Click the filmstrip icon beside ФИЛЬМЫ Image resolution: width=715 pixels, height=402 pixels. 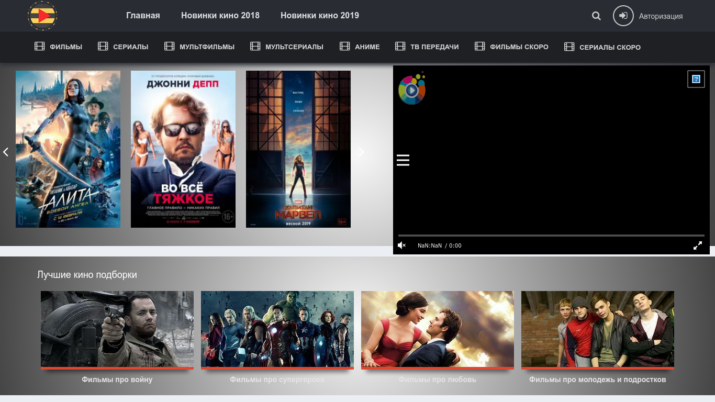coord(39,47)
